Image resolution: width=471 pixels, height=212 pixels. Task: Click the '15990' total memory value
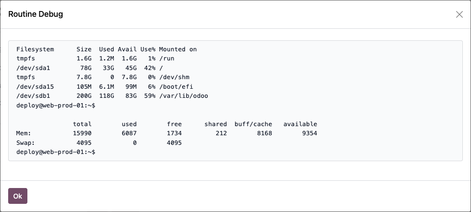[x=82, y=133]
